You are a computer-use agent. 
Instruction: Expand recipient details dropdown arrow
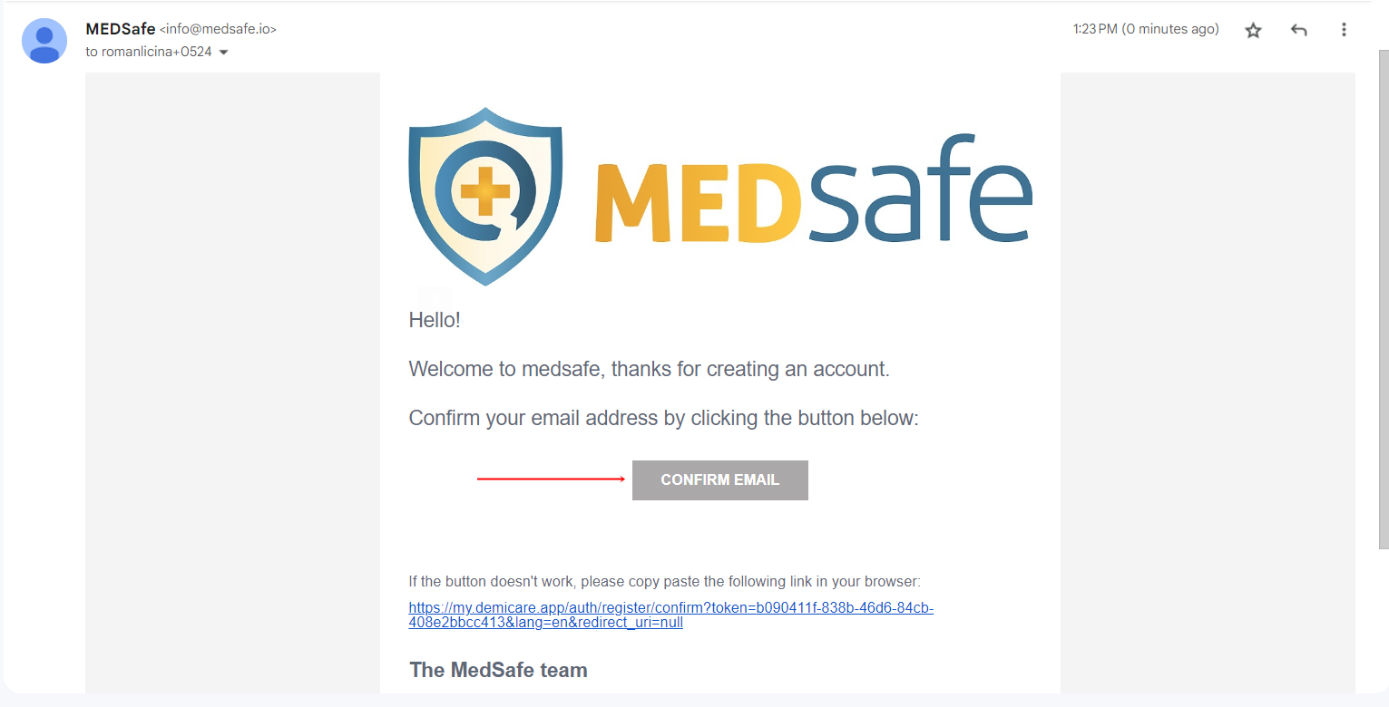point(224,53)
